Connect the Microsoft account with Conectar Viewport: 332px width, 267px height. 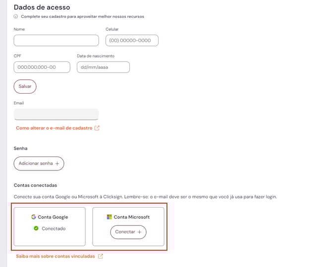coord(128,232)
